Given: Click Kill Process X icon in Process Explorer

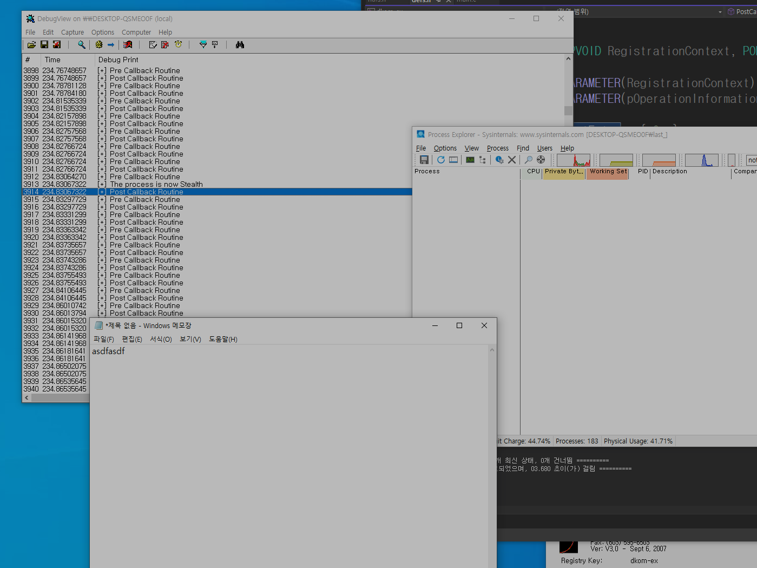Looking at the screenshot, I should coord(512,160).
